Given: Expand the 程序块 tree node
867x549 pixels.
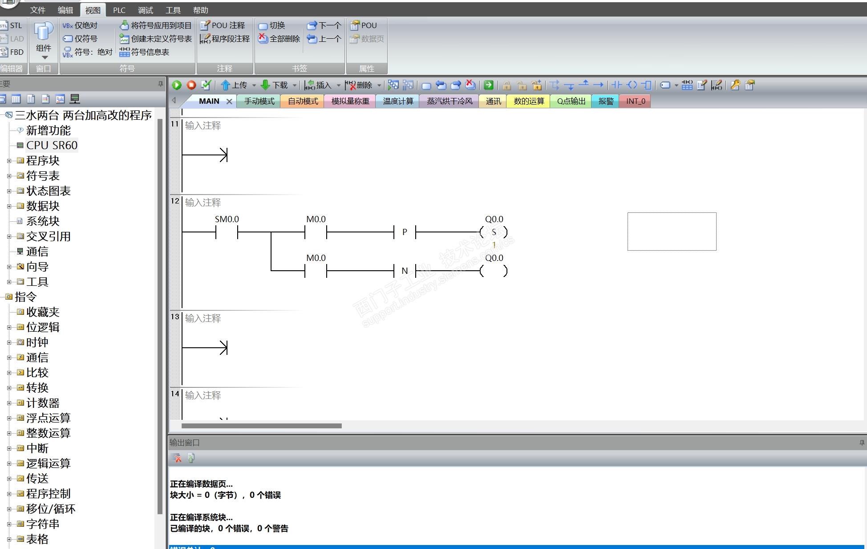Looking at the screenshot, I should (9, 161).
